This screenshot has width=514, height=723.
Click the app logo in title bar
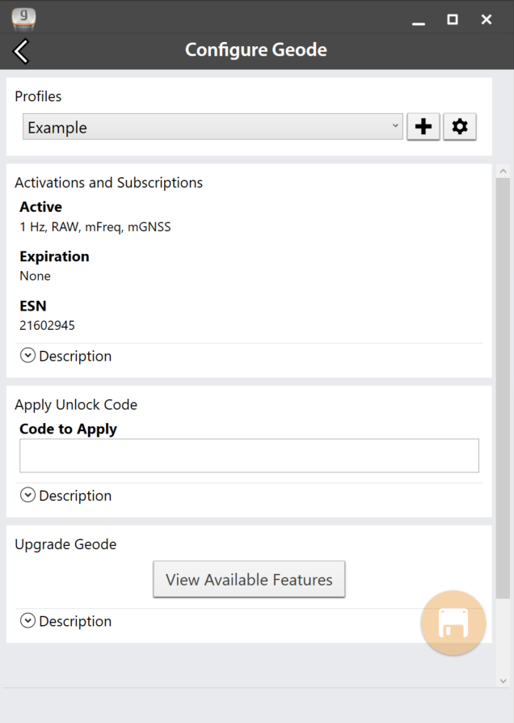[23, 18]
